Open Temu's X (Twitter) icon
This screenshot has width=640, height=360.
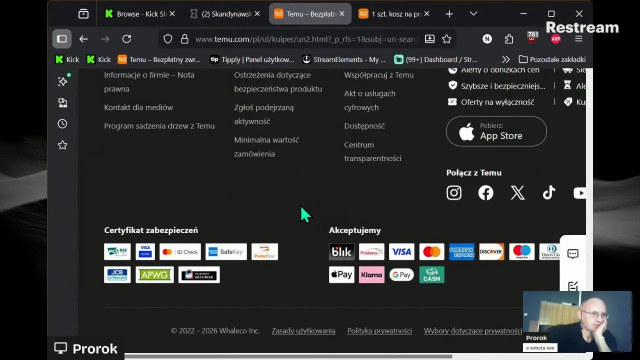pyautogui.click(x=517, y=193)
